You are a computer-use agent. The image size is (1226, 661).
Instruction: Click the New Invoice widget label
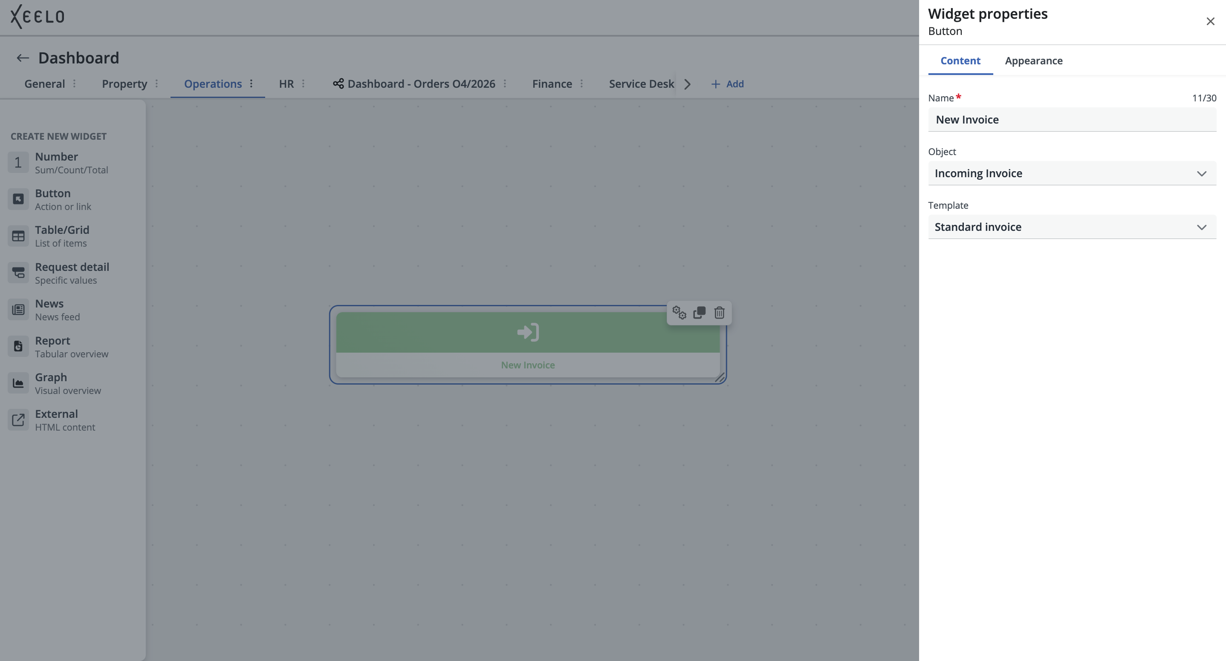[x=528, y=365]
